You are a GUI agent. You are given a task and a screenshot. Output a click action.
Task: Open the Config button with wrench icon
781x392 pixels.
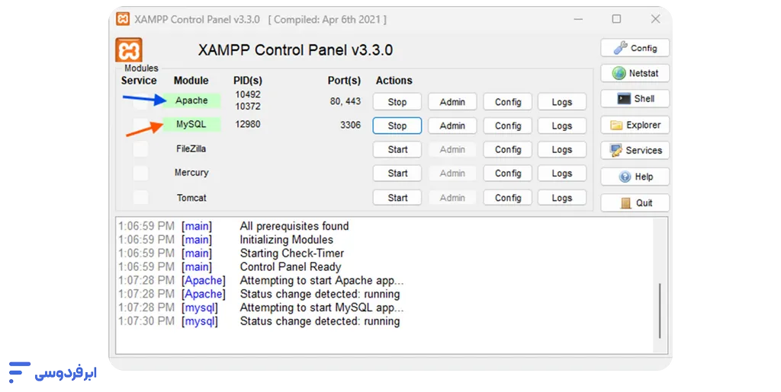(635, 48)
